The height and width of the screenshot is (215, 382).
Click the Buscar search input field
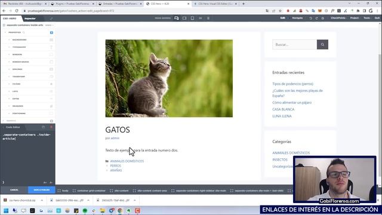294,45
